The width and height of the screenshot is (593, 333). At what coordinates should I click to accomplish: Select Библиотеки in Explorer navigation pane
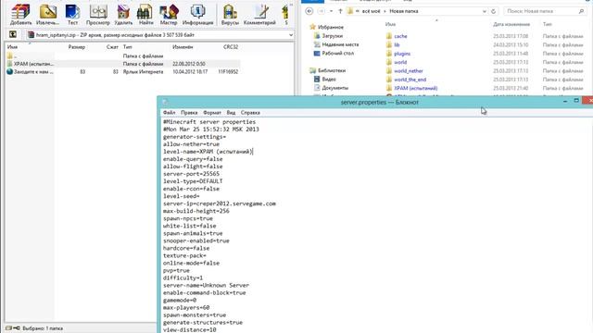[327, 70]
